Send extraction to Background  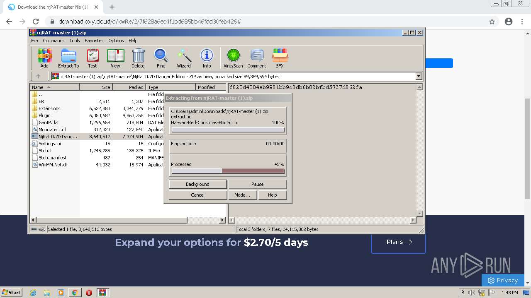click(198, 184)
